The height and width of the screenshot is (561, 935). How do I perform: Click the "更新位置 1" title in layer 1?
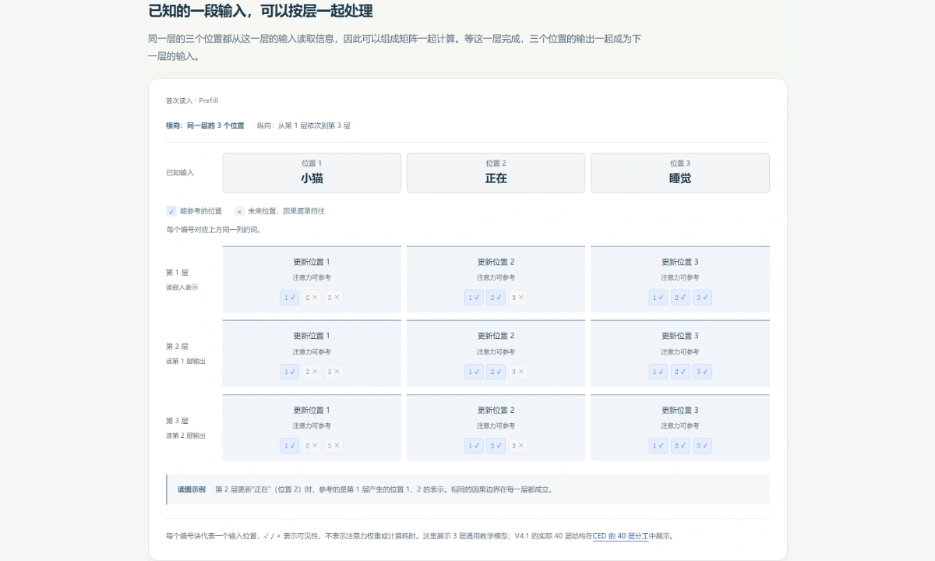click(x=312, y=262)
